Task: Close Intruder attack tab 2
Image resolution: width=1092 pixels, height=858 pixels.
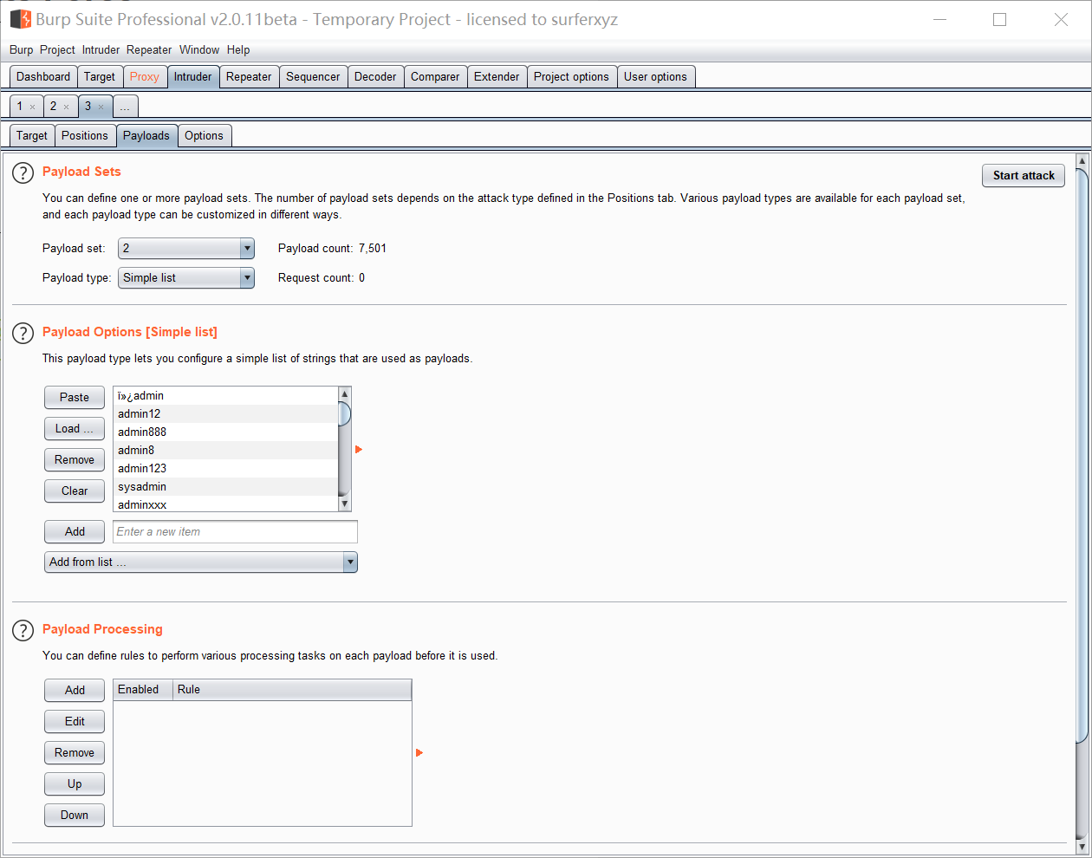Action: click(66, 107)
